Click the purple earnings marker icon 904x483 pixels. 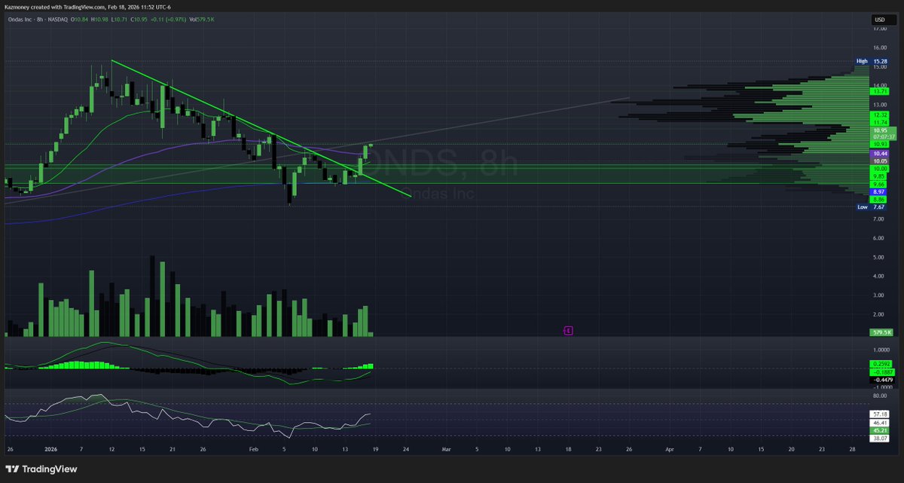(x=569, y=330)
